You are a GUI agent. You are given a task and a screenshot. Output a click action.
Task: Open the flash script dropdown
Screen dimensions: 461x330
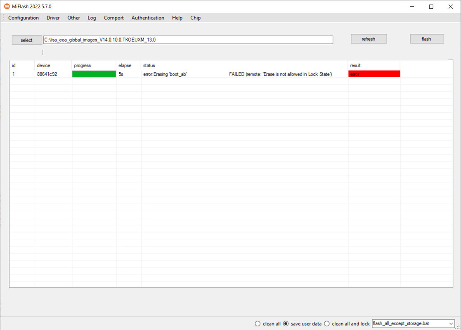click(x=413, y=323)
